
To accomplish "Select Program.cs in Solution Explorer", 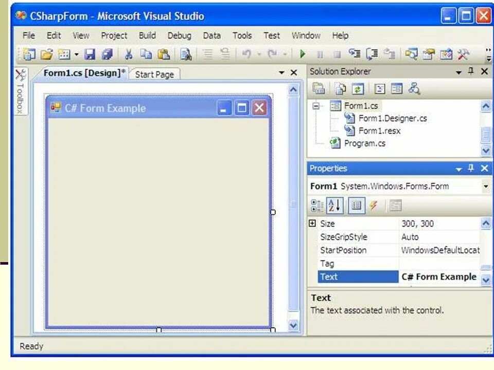I will tap(364, 143).
